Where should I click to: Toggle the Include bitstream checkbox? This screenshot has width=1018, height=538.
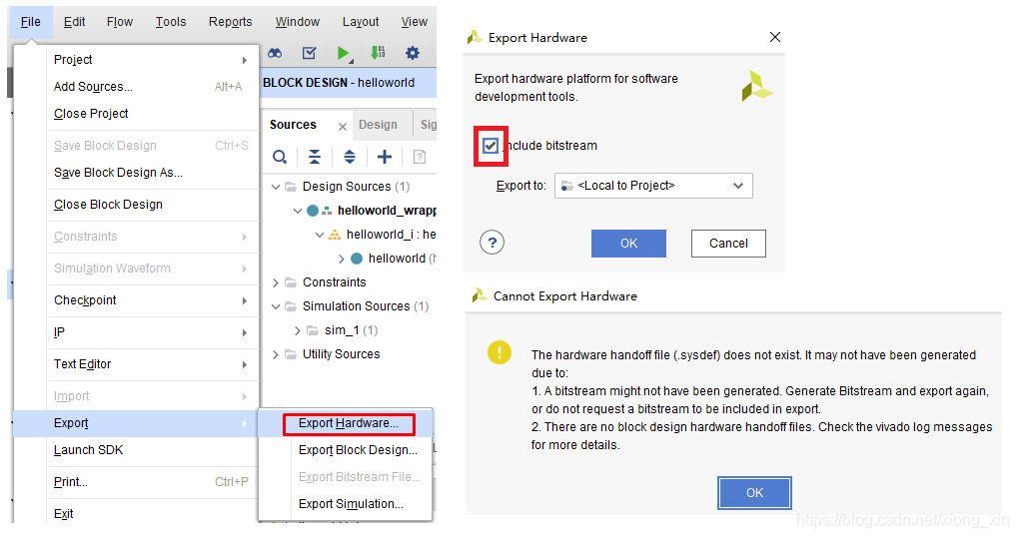coord(491,146)
